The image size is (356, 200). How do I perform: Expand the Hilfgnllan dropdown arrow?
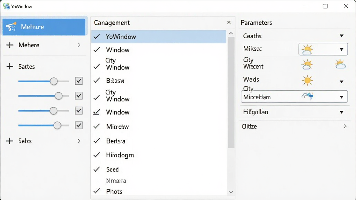click(341, 112)
